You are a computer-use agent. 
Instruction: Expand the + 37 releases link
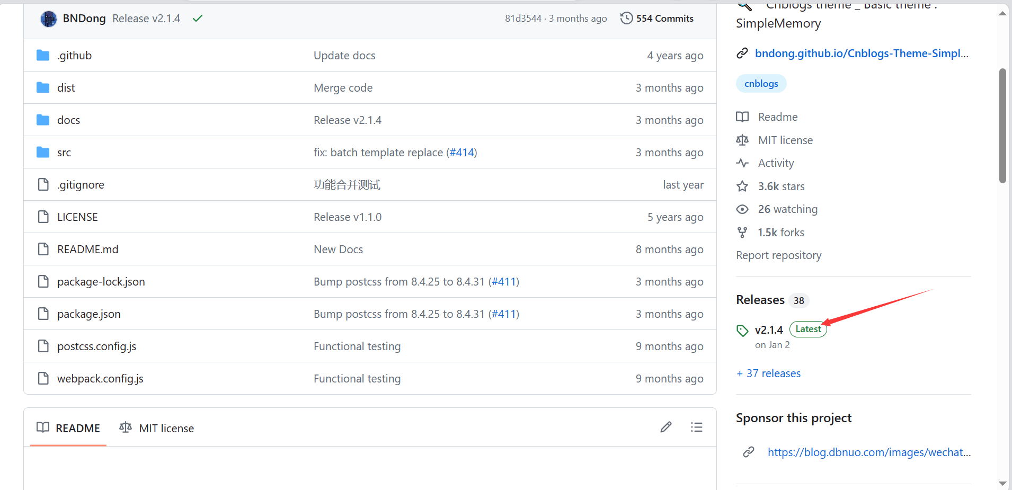pyautogui.click(x=769, y=373)
